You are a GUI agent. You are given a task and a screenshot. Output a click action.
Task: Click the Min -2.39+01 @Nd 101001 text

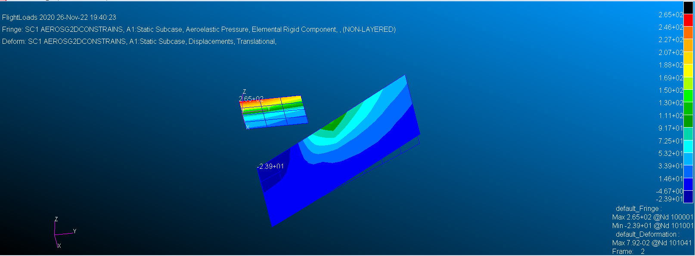[x=652, y=226]
